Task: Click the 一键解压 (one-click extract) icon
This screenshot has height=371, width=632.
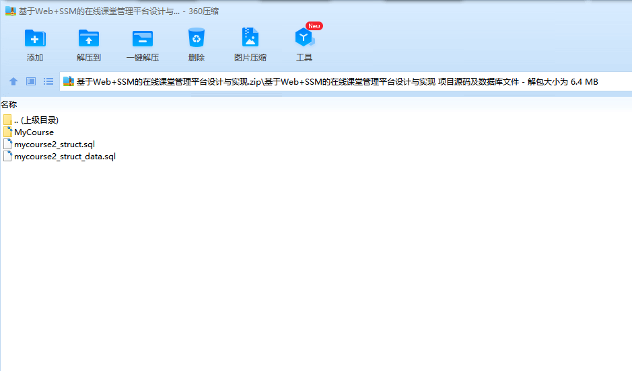Action: [x=143, y=38]
